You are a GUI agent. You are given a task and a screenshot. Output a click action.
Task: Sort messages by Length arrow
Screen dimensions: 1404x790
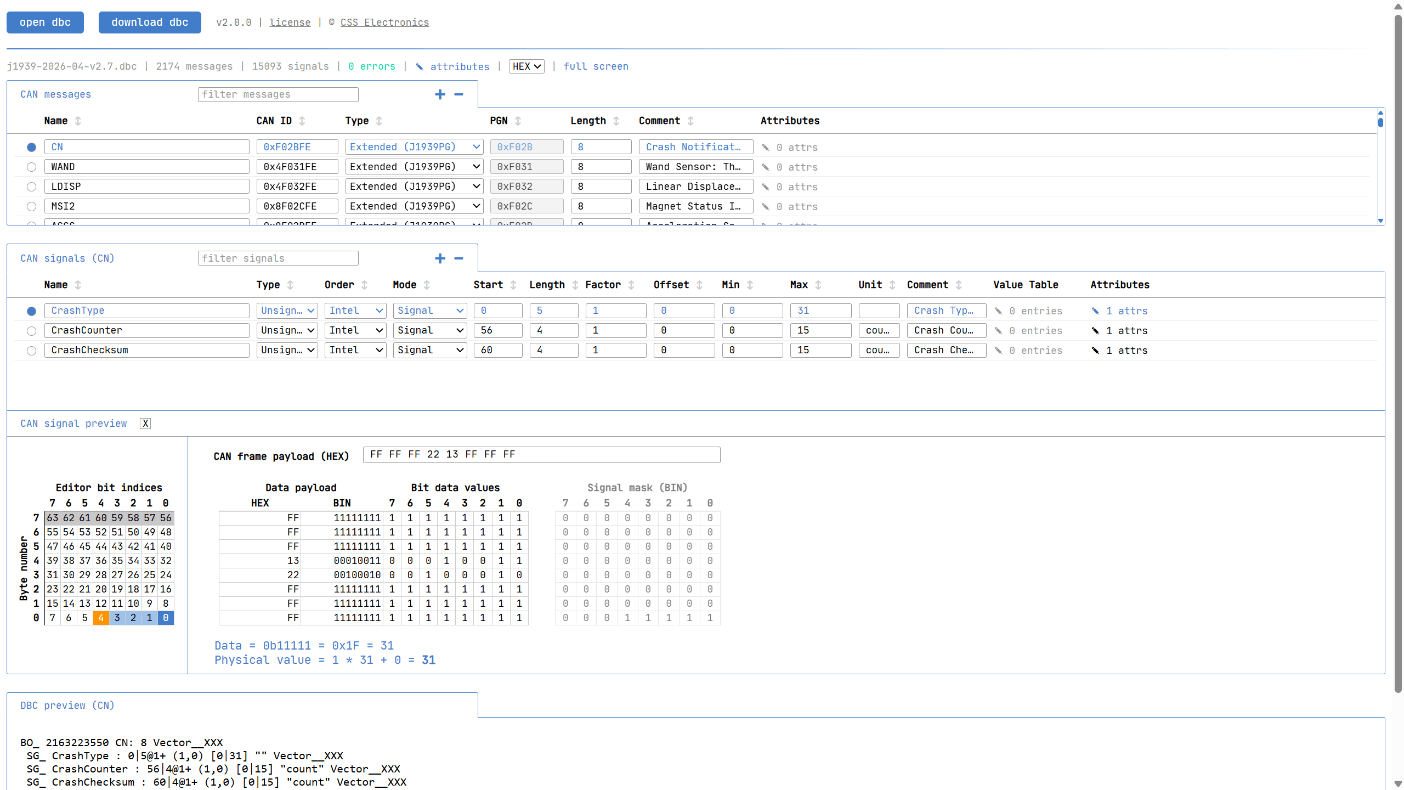tap(616, 121)
